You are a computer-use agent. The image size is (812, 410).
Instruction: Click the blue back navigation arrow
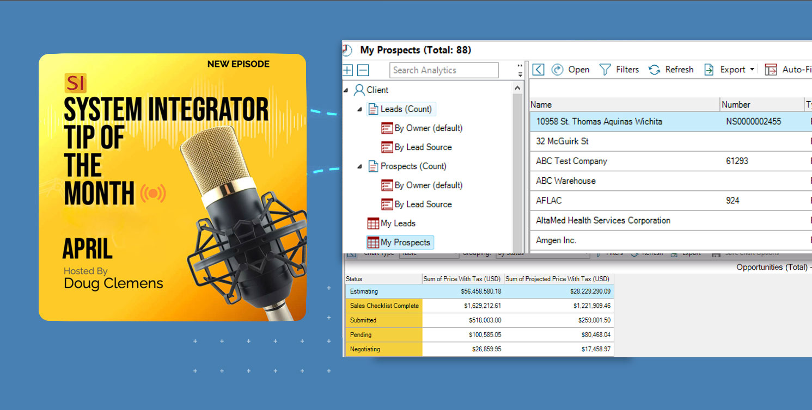tap(538, 69)
